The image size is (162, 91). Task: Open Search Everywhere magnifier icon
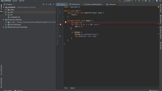click(x=160, y=1)
